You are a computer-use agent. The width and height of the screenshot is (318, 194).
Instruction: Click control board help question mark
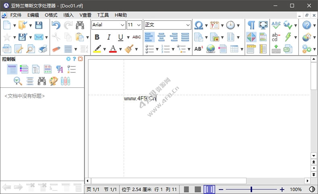coord(74,59)
